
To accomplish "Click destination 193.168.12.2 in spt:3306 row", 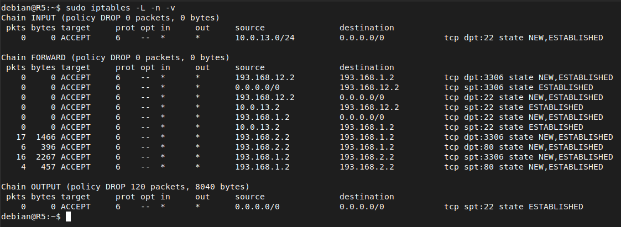I will [x=369, y=87].
